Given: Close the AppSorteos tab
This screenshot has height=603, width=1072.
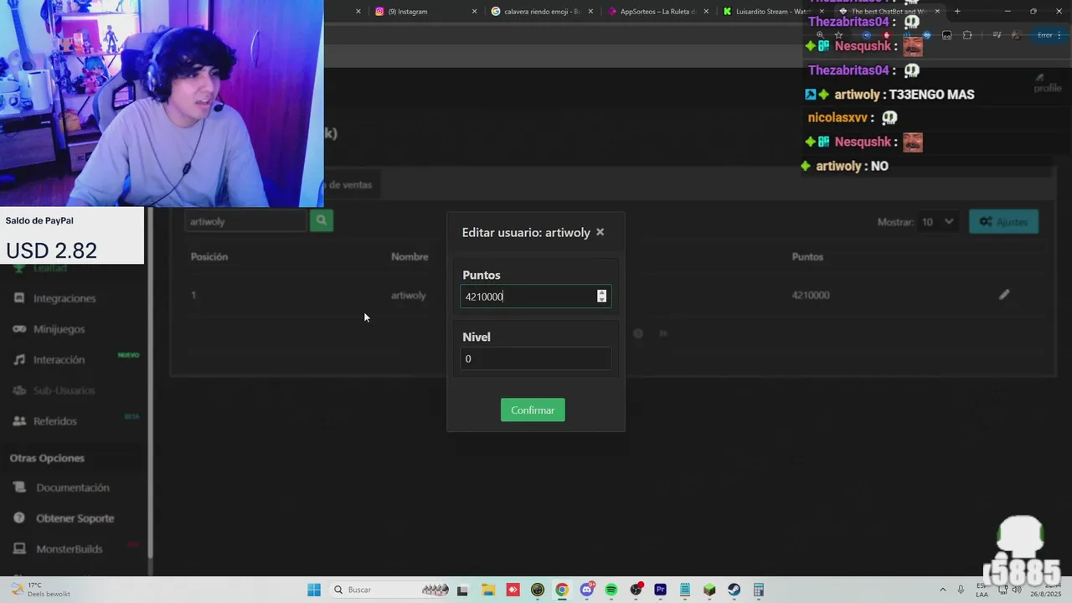Looking at the screenshot, I should click(x=706, y=12).
